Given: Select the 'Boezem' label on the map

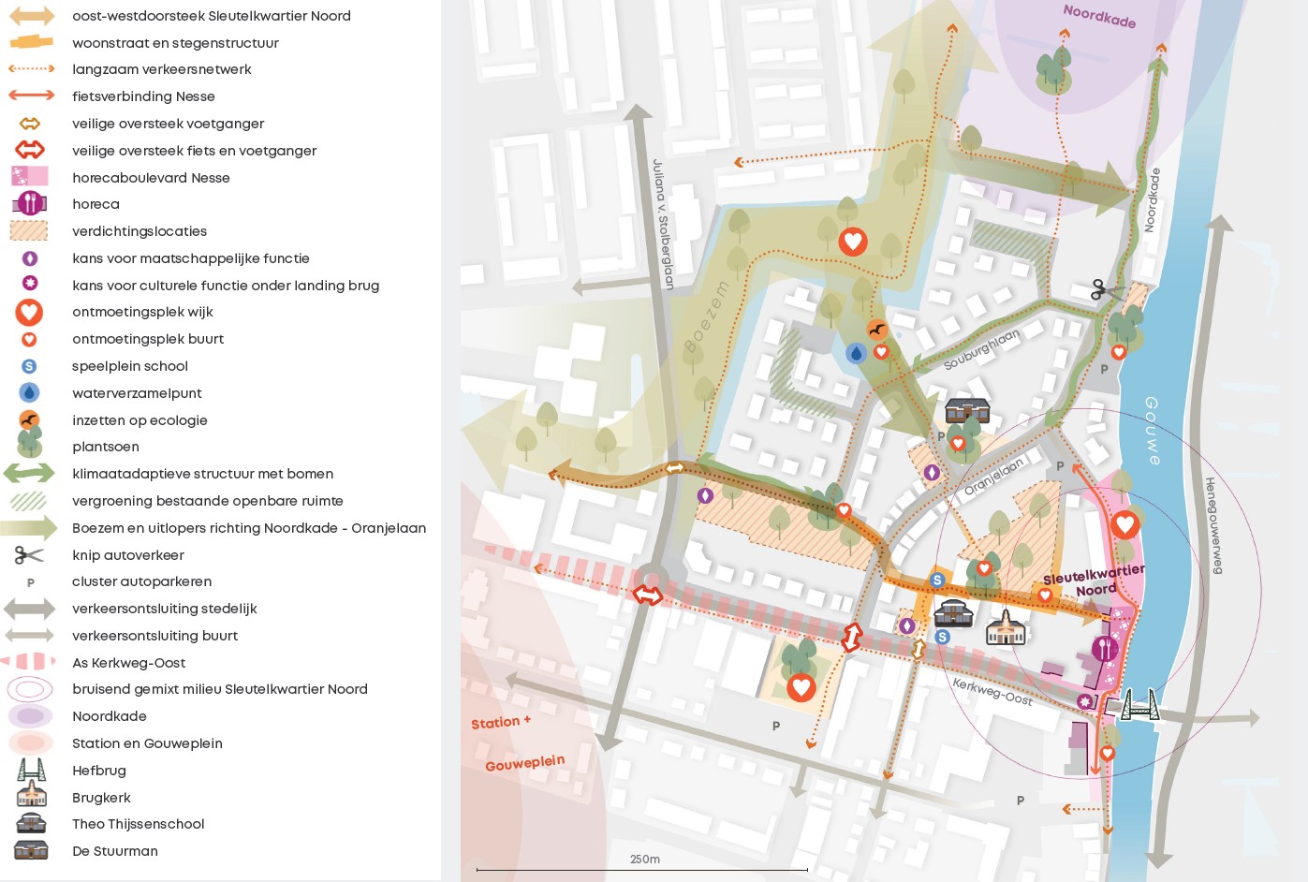Looking at the screenshot, I should pyautogui.click(x=706, y=317).
